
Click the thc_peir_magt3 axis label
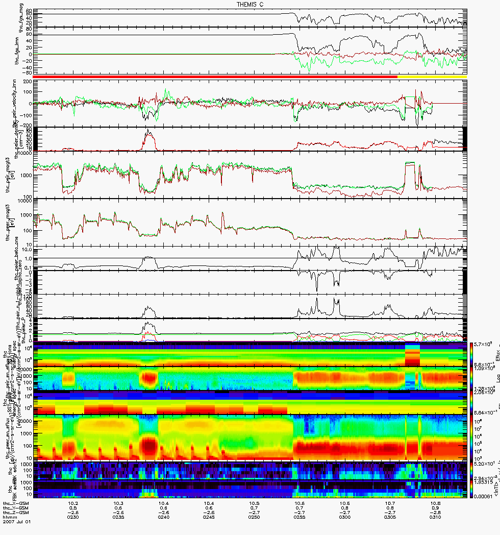(x=9, y=175)
